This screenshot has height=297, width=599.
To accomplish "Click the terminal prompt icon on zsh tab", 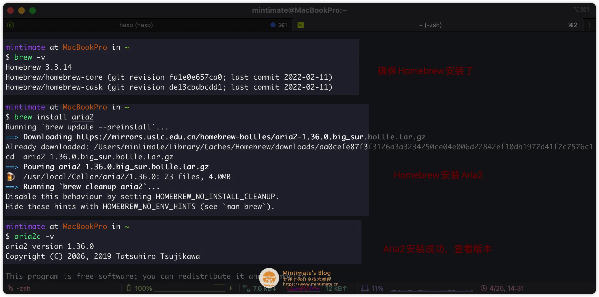I will coord(301,25).
